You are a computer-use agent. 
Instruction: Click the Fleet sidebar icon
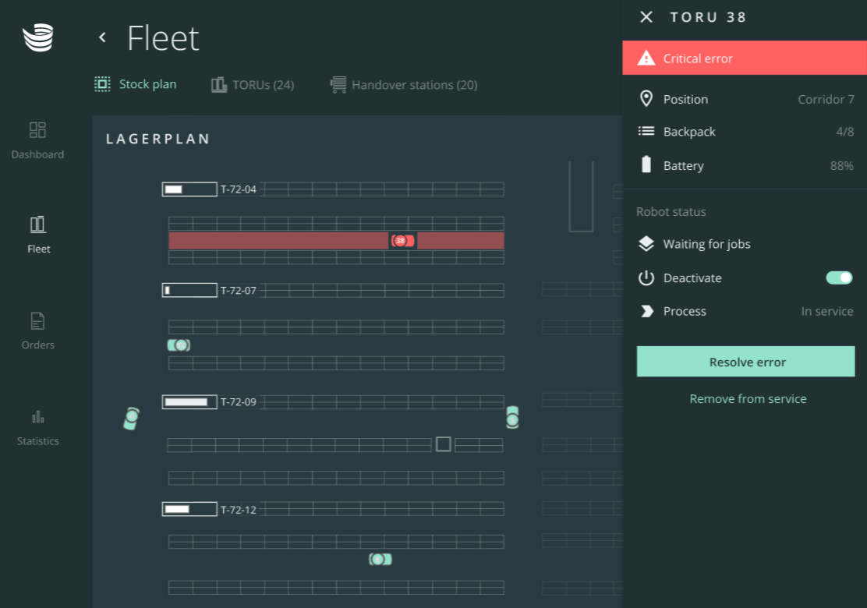[x=38, y=235]
